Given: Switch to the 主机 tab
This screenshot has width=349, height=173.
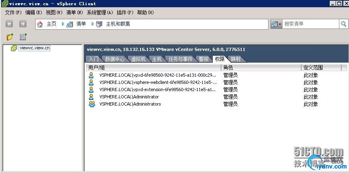Looking at the screenshot, I should coord(157,59).
